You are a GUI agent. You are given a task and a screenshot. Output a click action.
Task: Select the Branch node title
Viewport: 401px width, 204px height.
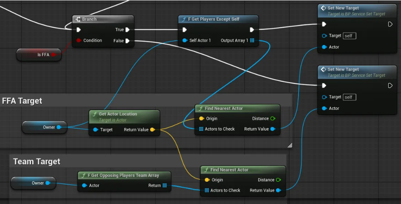(x=89, y=19)
